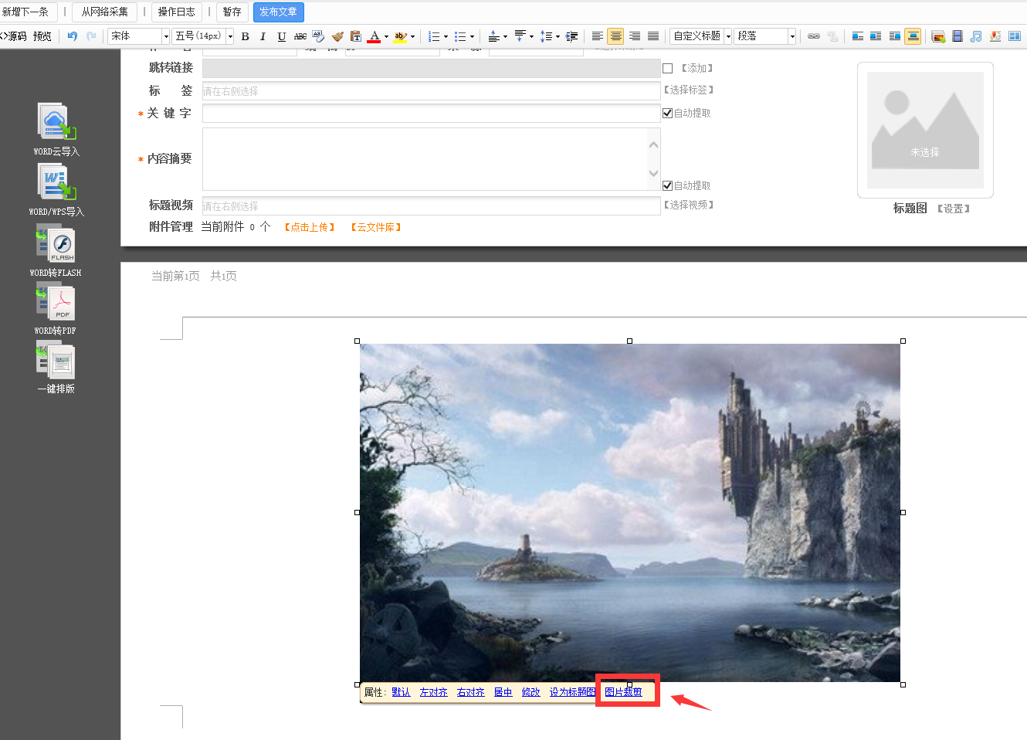
Task: Insert a video with film icon
Action: [x=958, y=36]
